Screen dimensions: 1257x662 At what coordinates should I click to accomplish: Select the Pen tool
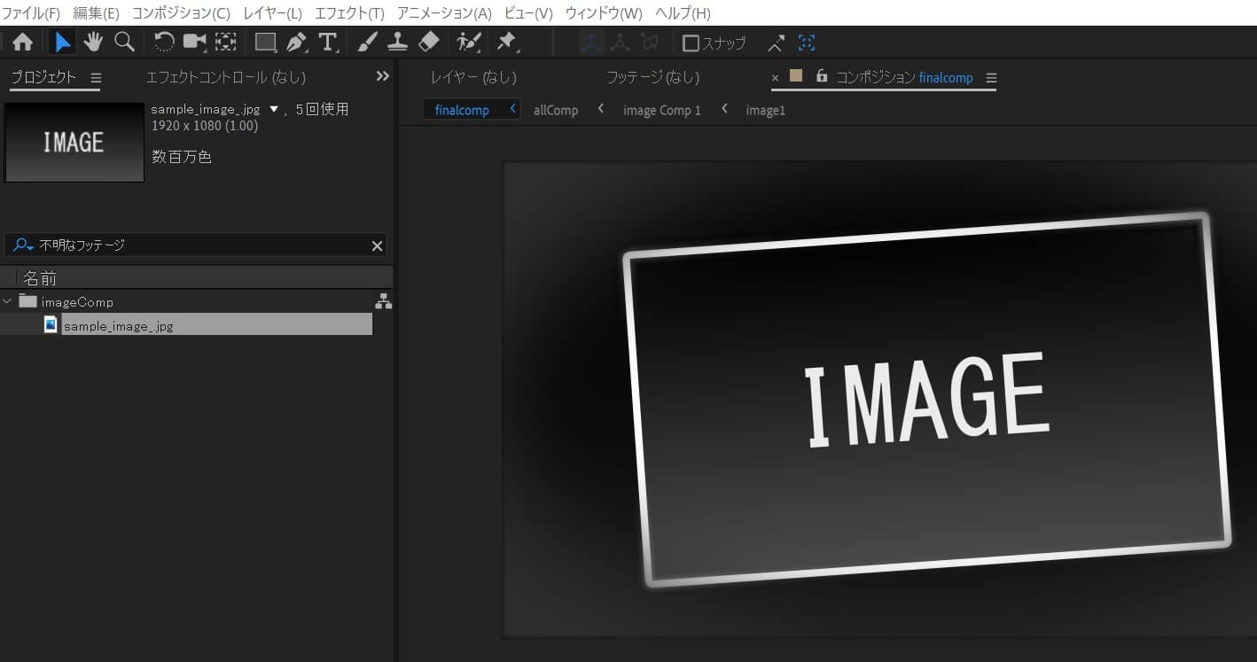coord(296,42)
